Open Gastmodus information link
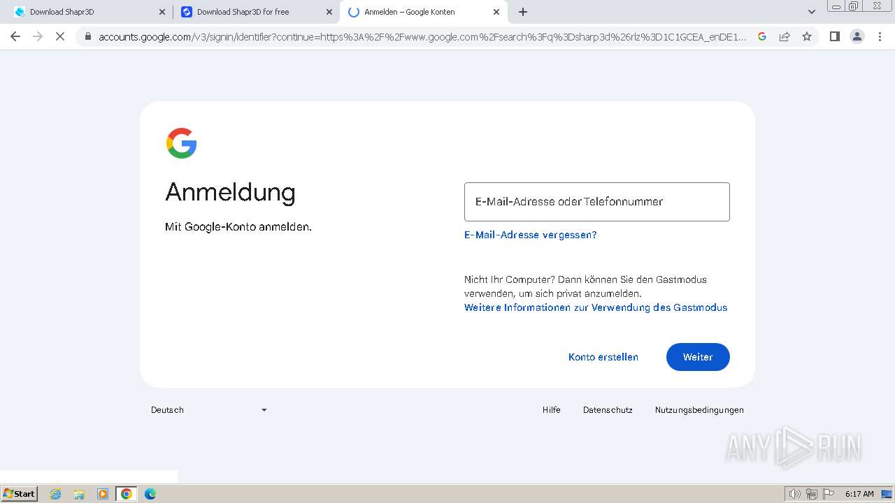 pyautogui.click(x=596, y=307)
